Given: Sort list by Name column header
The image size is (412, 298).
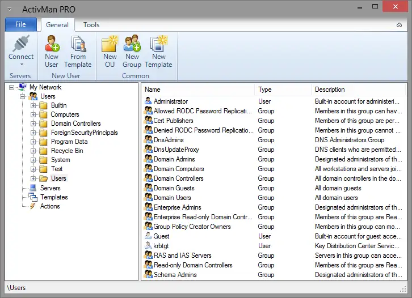Looking at the screenshot, I should coord(199,90).
